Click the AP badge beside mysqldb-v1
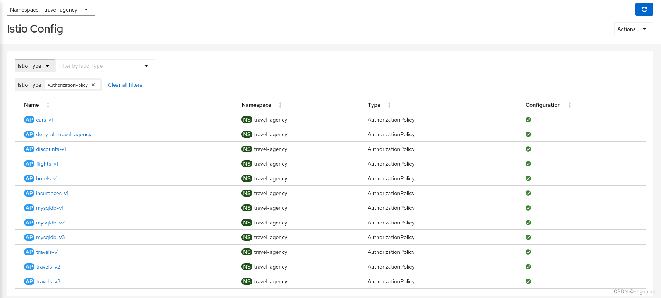661x298 pixels. pyautogui.click(x=29, y=208)
